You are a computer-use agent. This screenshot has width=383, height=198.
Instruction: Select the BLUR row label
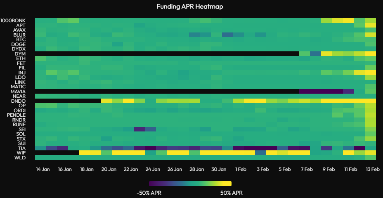[x=19, y=35]
